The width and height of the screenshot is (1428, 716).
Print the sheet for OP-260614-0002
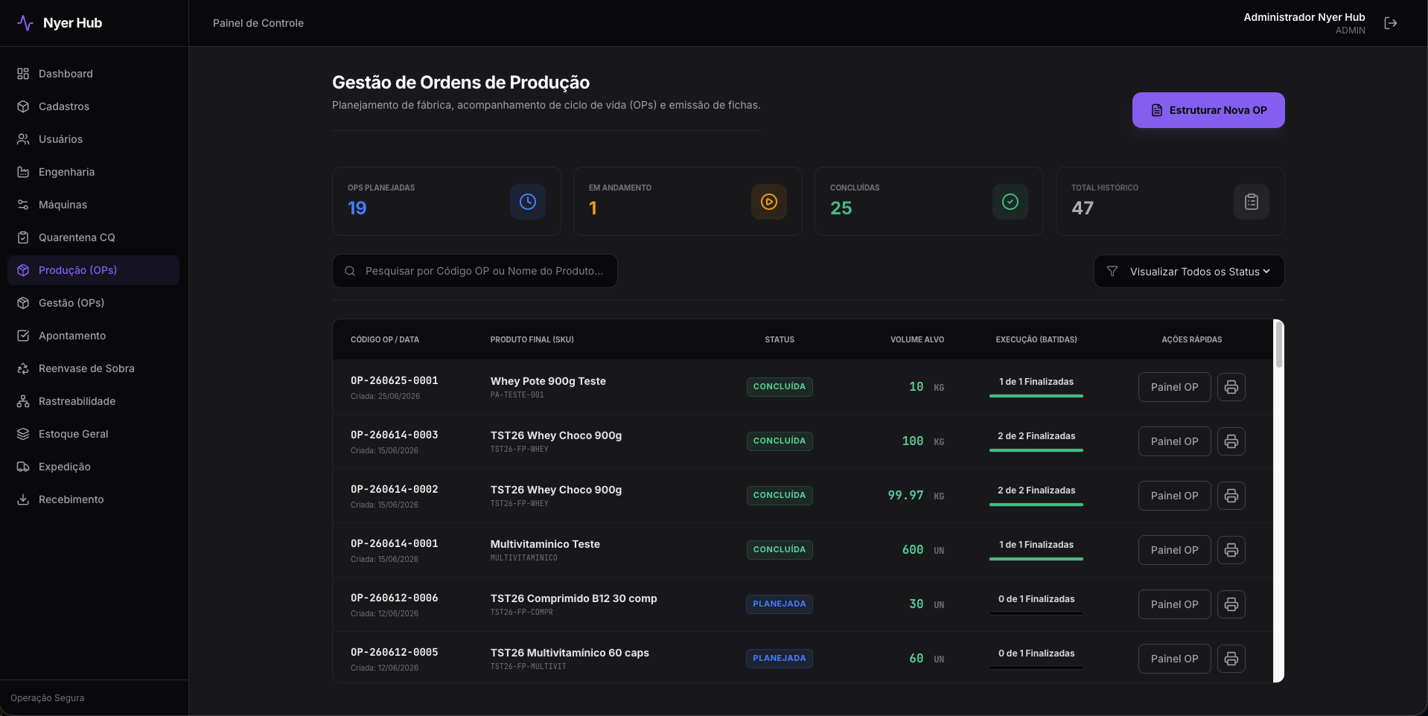(x=1231, y=496)
